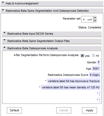Click the Age field showing 059Y
Image resolution: width=104 pixels, height=116 pixels.
(96, 69)
